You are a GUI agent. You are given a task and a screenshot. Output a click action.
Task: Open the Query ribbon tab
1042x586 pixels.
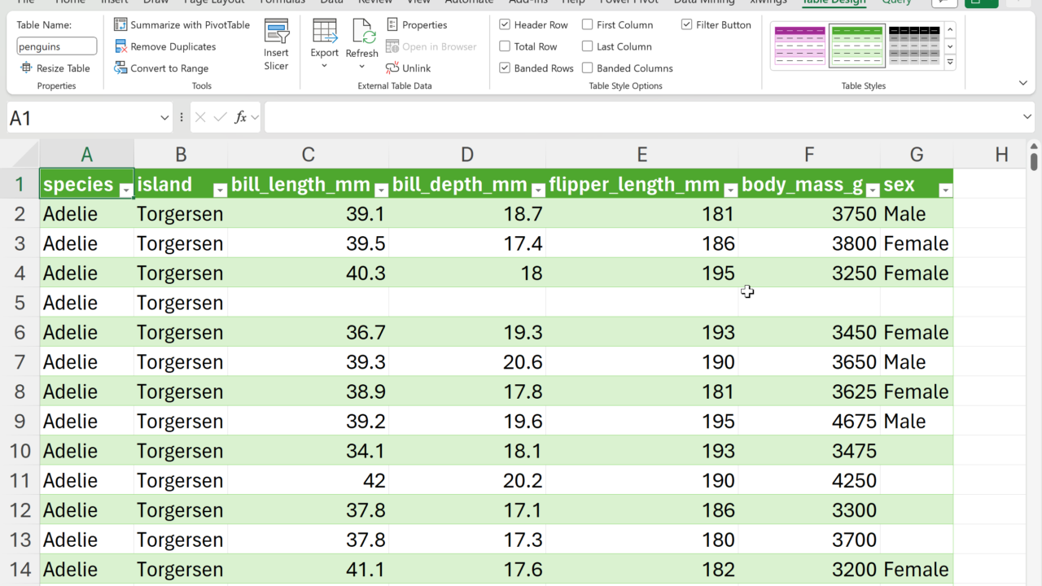[x=896, y=2]
